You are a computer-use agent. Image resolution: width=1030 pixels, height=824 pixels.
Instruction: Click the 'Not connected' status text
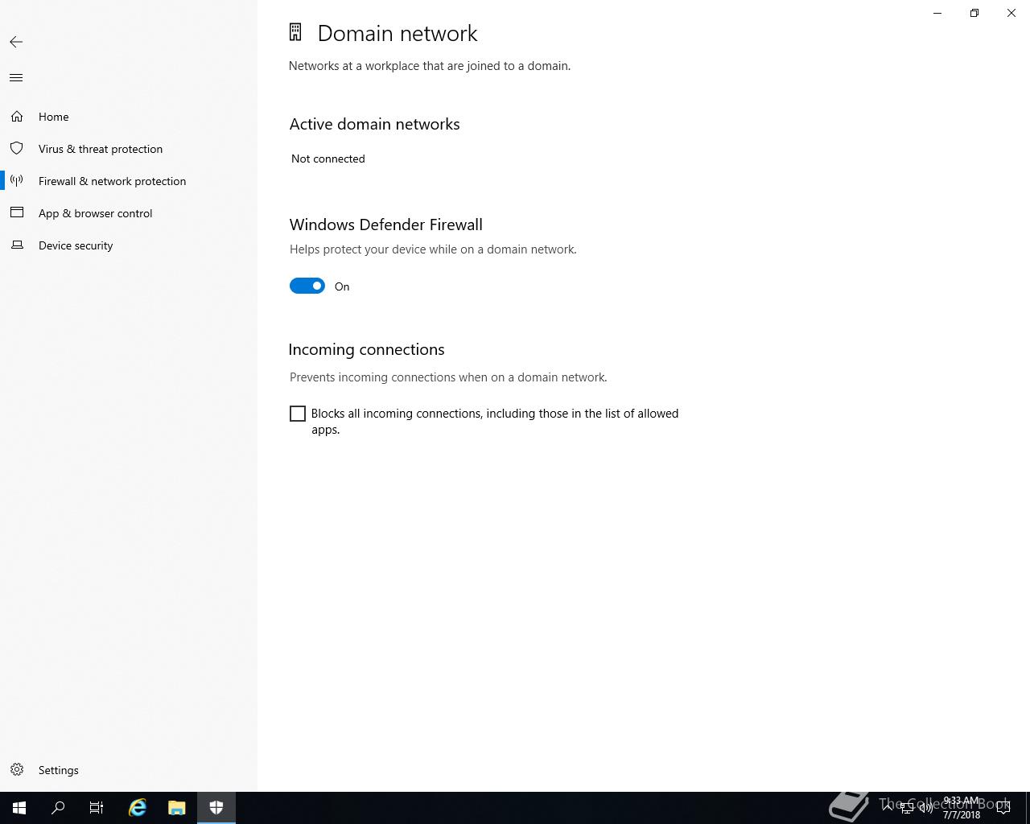pos(328,159)
